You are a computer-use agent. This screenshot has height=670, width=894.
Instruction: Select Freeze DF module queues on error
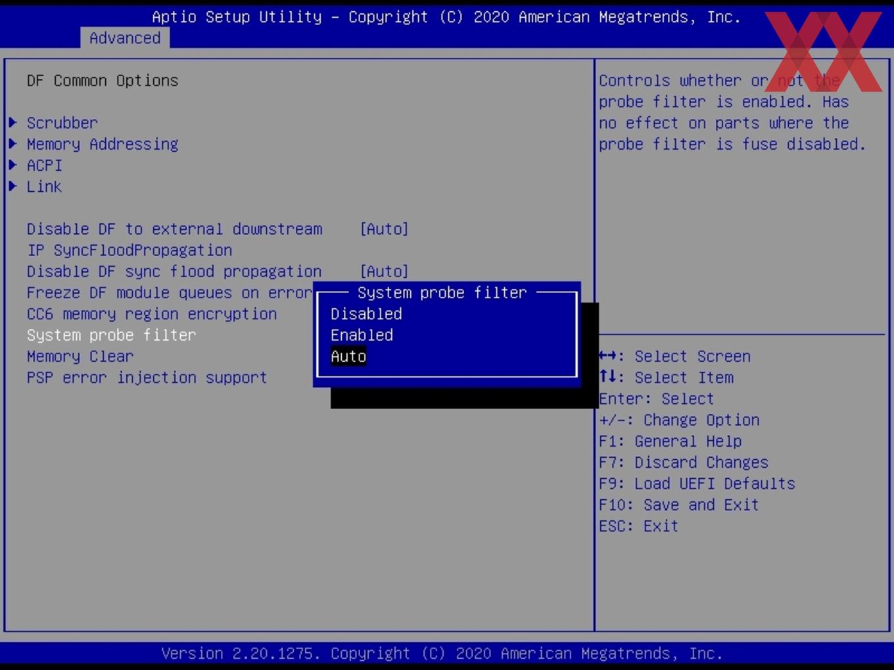point(170,293)
